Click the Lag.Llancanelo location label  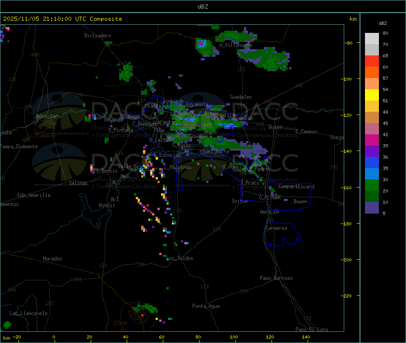28,313
